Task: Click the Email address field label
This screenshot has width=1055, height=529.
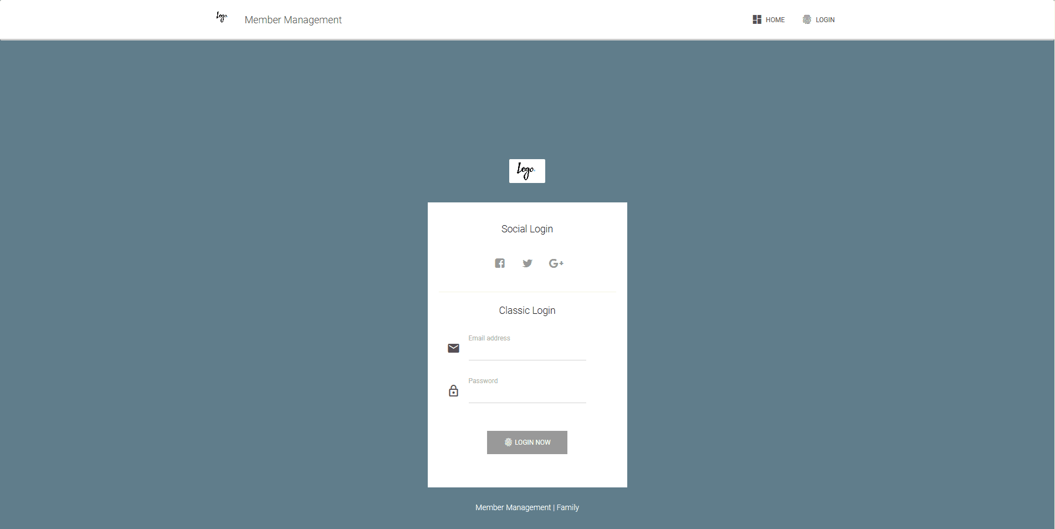Action: (x=489, y=338)
